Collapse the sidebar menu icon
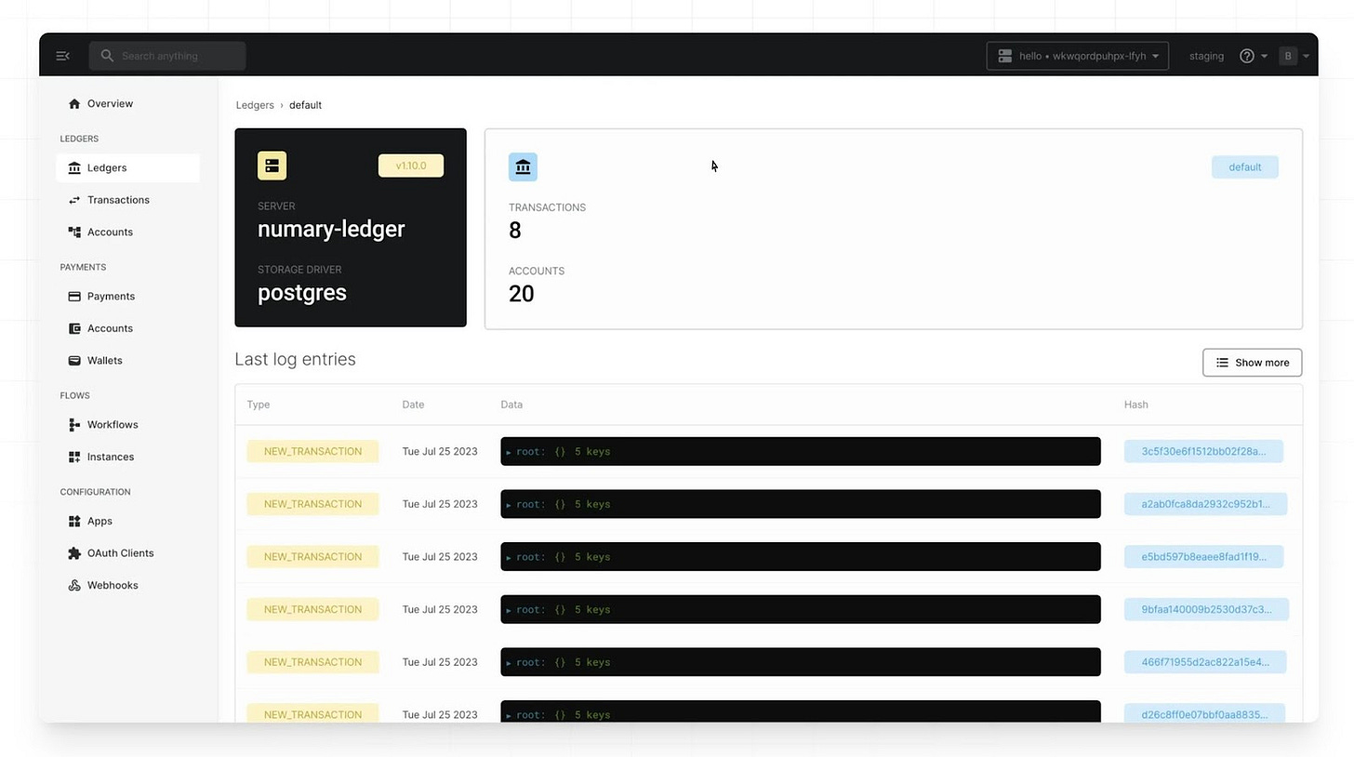1354x757 pixels. (x=63, y=56)
